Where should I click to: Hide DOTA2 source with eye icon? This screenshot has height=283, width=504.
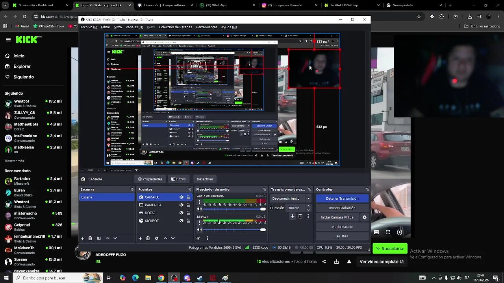181,213
